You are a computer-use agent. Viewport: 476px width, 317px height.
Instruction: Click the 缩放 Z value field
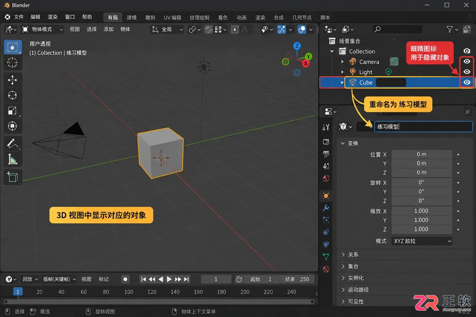point(421,229)
